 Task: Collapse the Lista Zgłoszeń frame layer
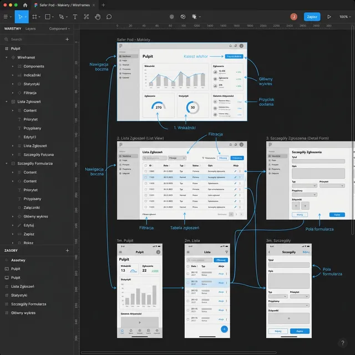(6, 102)
